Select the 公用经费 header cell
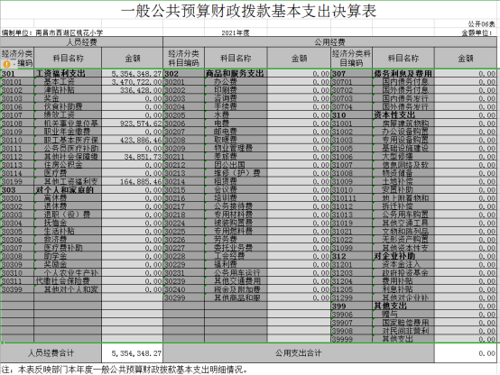 329,42
